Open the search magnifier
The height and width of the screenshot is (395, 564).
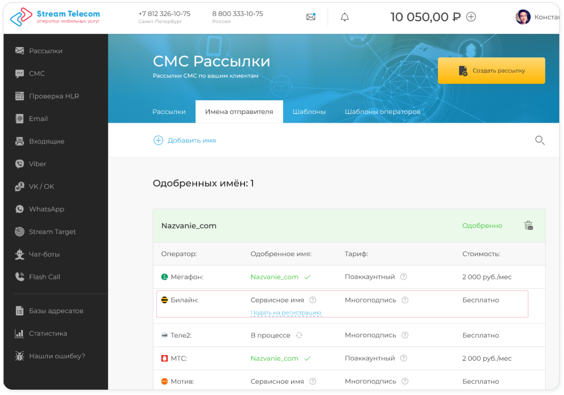pyautogui.click(x=539, y=140)
